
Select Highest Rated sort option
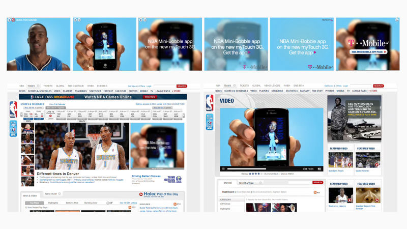(280, 192)
